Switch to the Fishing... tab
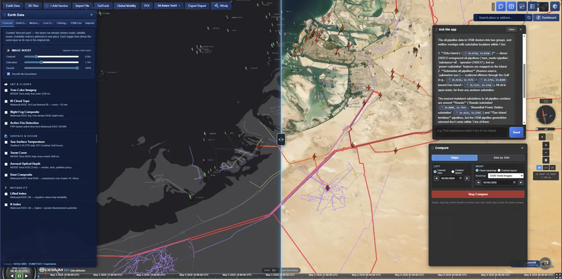The image size is (562, 279). coord(62,23)
